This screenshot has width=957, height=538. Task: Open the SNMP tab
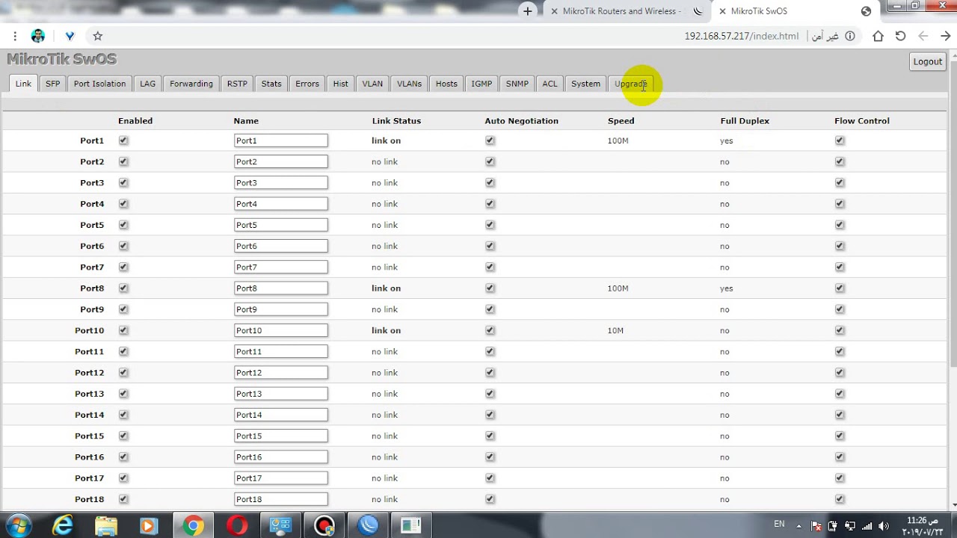pos(517,84)
